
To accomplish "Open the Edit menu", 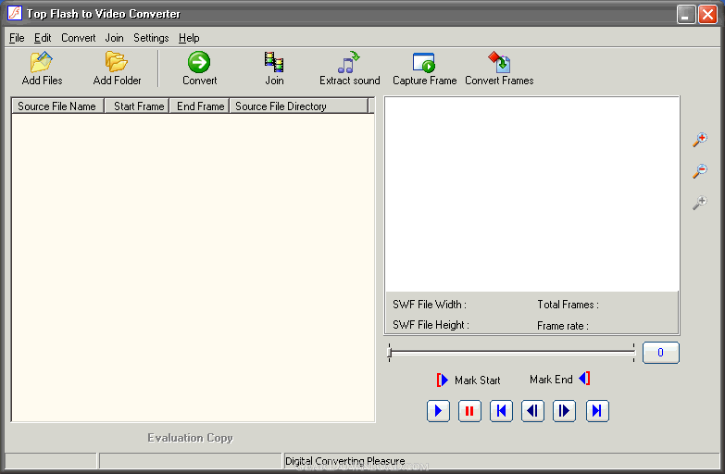I will tap(43, 38).
